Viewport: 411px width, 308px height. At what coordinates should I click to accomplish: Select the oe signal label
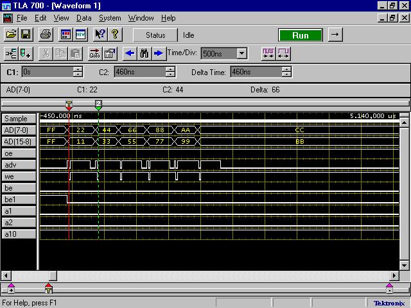[19, 153]
